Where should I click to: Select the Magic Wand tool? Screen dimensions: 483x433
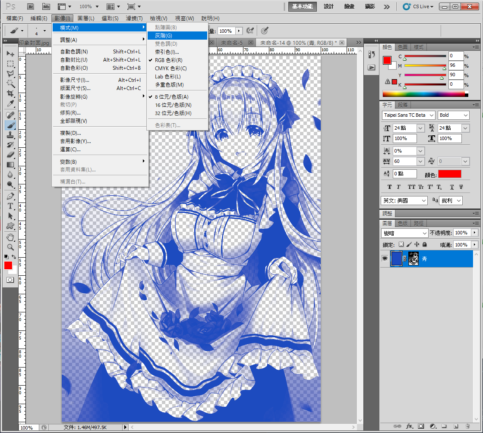coord(10,83)
